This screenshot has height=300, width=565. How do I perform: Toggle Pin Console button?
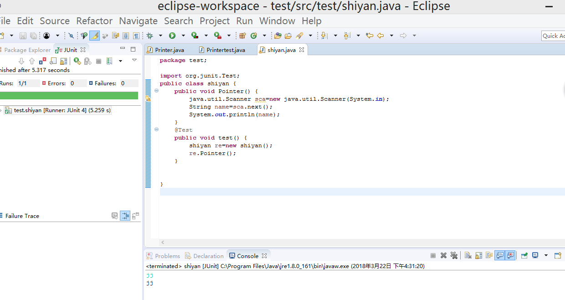(x=524, y=256)
